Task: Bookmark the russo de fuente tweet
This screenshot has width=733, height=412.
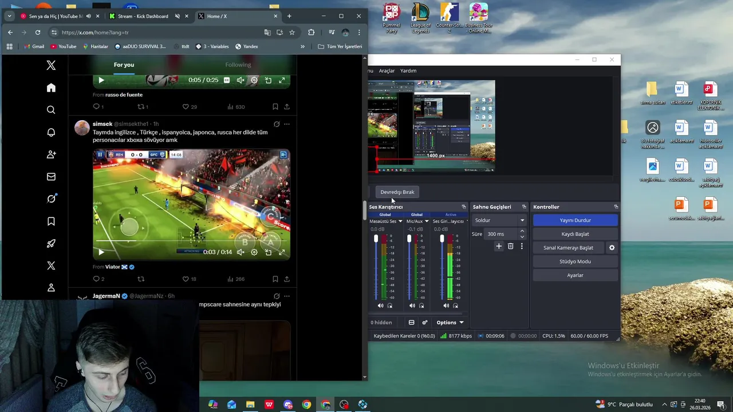Action: (275, 106)
